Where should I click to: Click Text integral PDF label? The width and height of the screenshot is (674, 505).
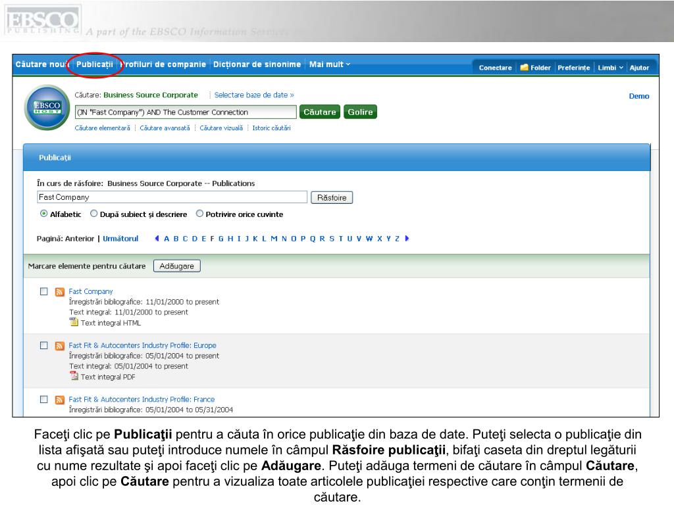(108, 377)
